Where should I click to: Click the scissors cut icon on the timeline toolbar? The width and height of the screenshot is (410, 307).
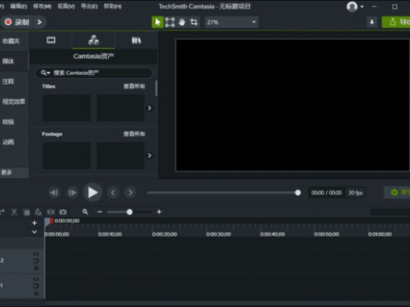tap(14, 212)
